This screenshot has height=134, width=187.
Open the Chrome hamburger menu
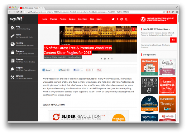177,12
